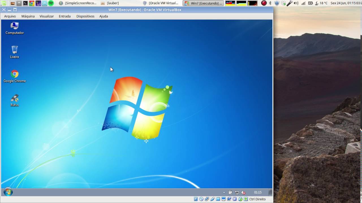The width and height of the screenshot is (362, 203).
Task: Click the signal strength bars tray icon
Action: pos(303,3)
